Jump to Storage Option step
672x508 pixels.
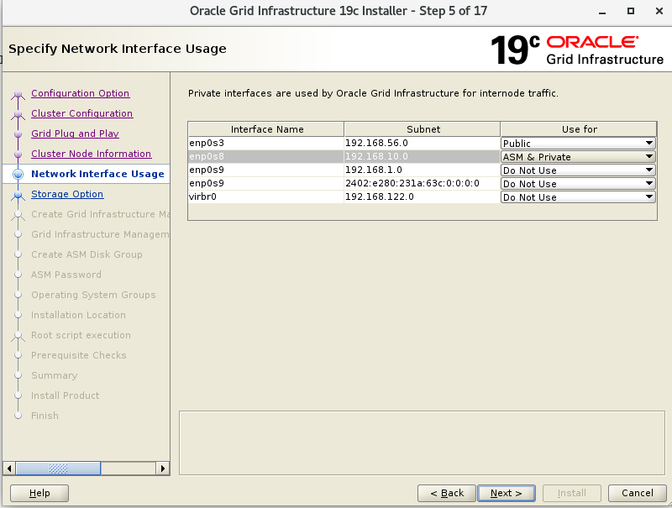[x=67, y=194]
